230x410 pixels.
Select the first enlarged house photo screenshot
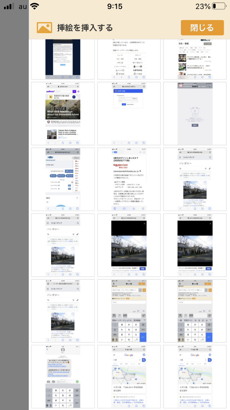point(129,245)
